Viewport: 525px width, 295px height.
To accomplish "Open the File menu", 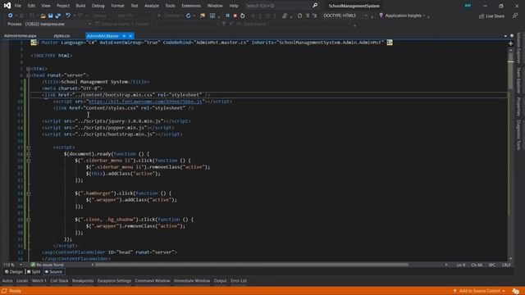I will pyautogui.click(x=18, y=6).
